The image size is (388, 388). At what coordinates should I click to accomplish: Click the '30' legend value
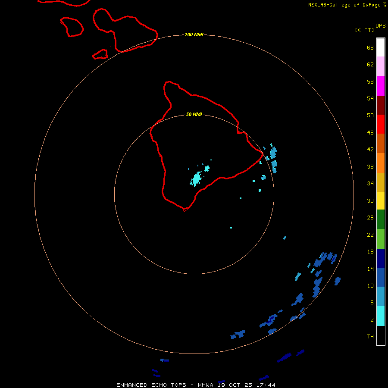coord(370,200)
